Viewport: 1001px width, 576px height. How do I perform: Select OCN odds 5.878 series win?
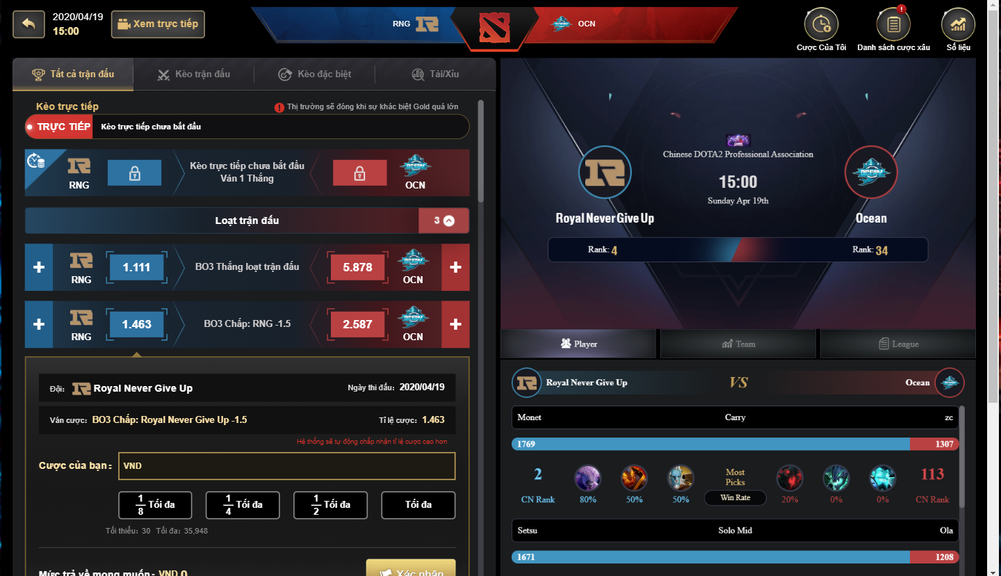357,267
